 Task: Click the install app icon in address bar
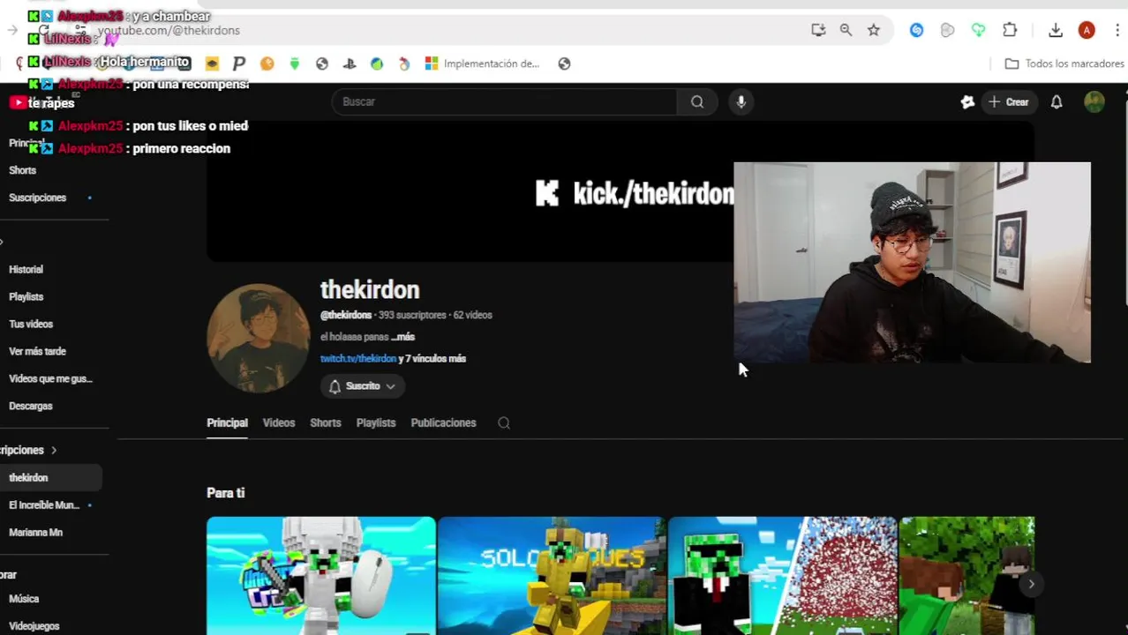(818, 30)
